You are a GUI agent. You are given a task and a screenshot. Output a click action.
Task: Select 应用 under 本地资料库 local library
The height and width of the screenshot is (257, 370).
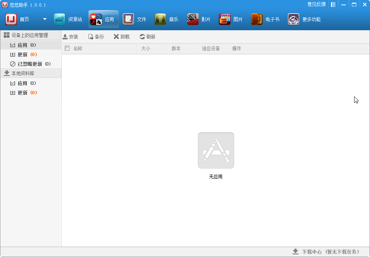(23, 83)
